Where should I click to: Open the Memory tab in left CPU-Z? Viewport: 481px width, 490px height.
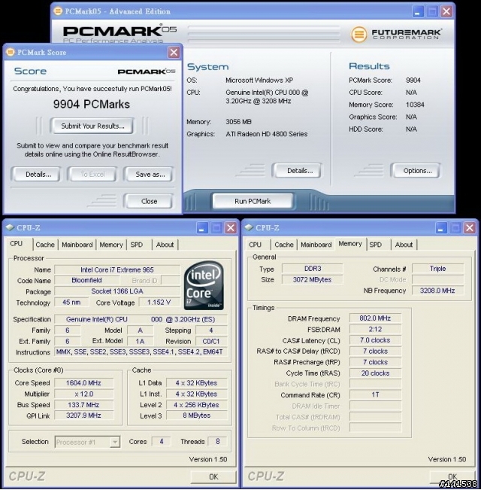[x=111, y=245]
